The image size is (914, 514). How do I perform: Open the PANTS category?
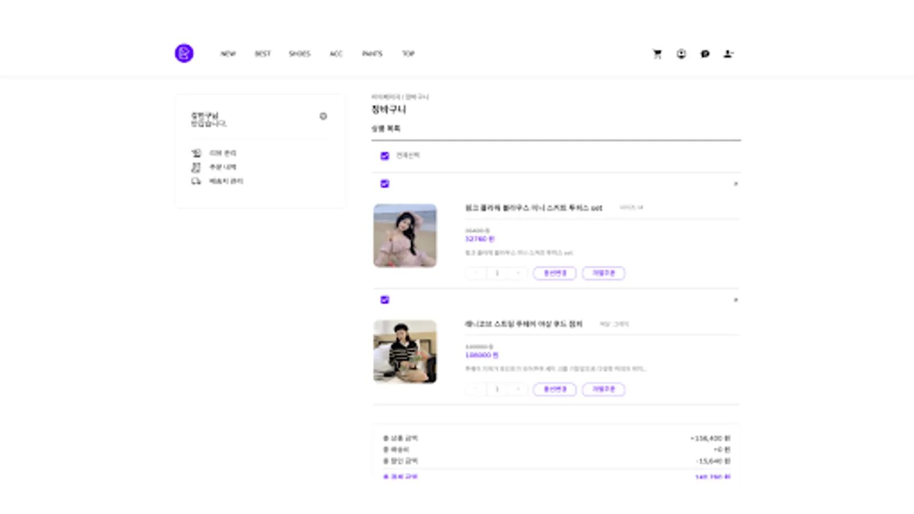pyautogui.click(x=372, y=54)
